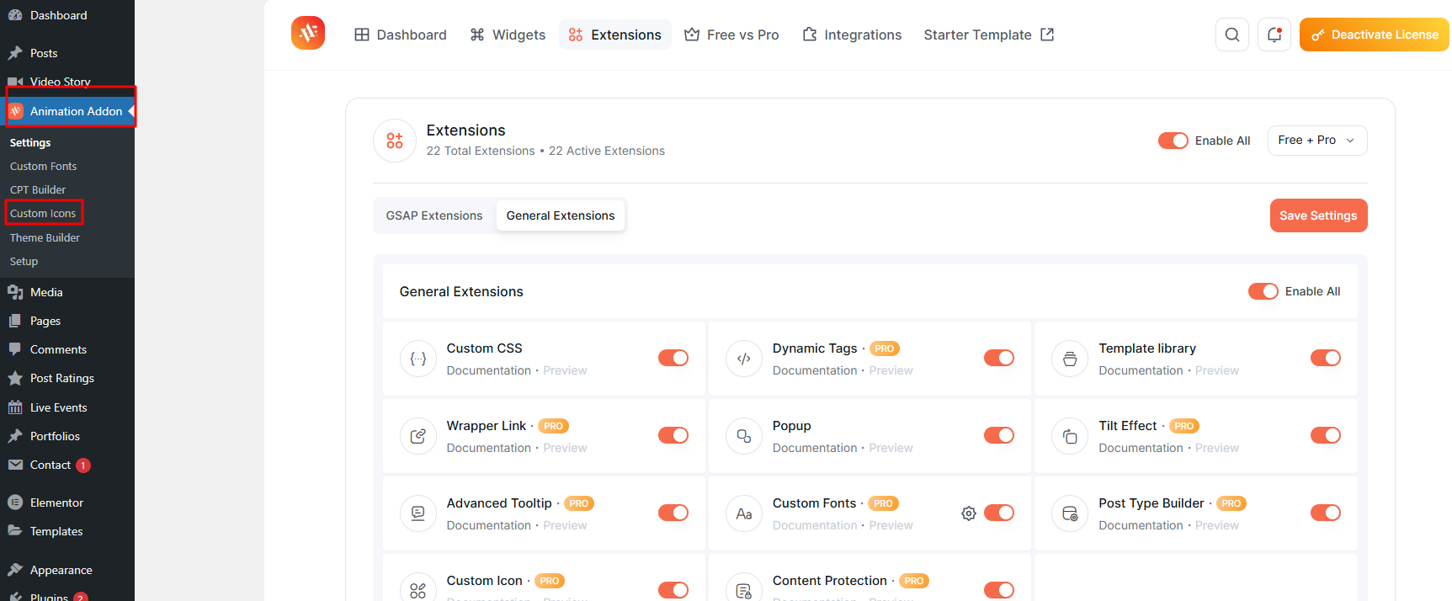Screen dimensions: 1452x601
Task: Click the Comments bubble icon
Action: tap(15, 349)
